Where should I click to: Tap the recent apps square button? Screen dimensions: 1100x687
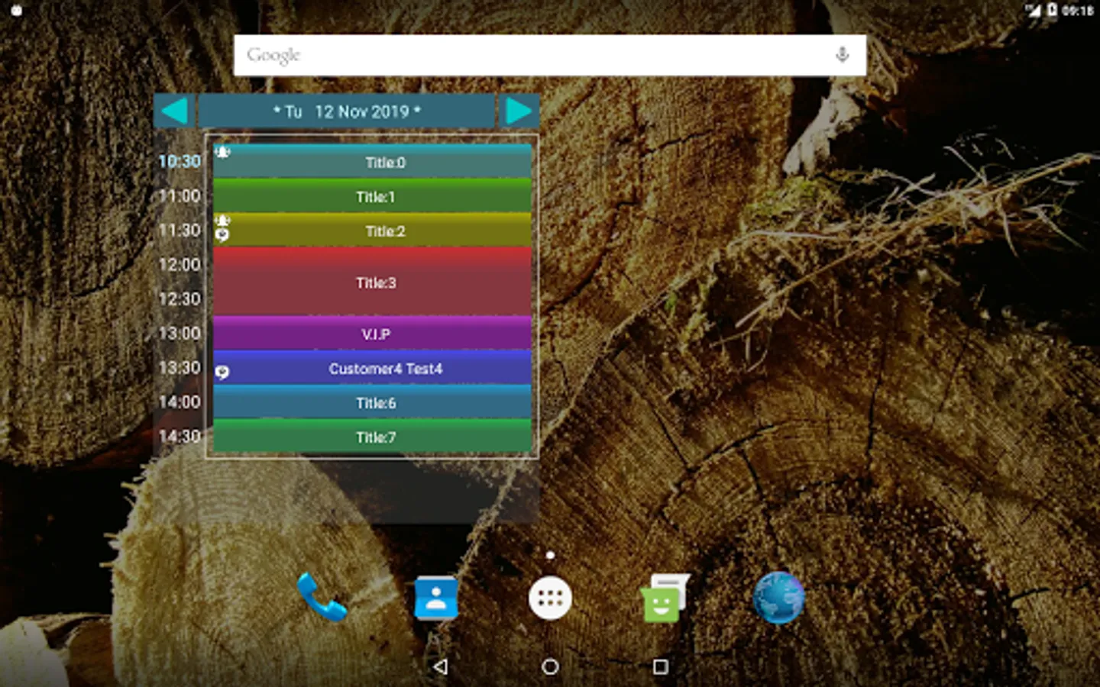661,666
